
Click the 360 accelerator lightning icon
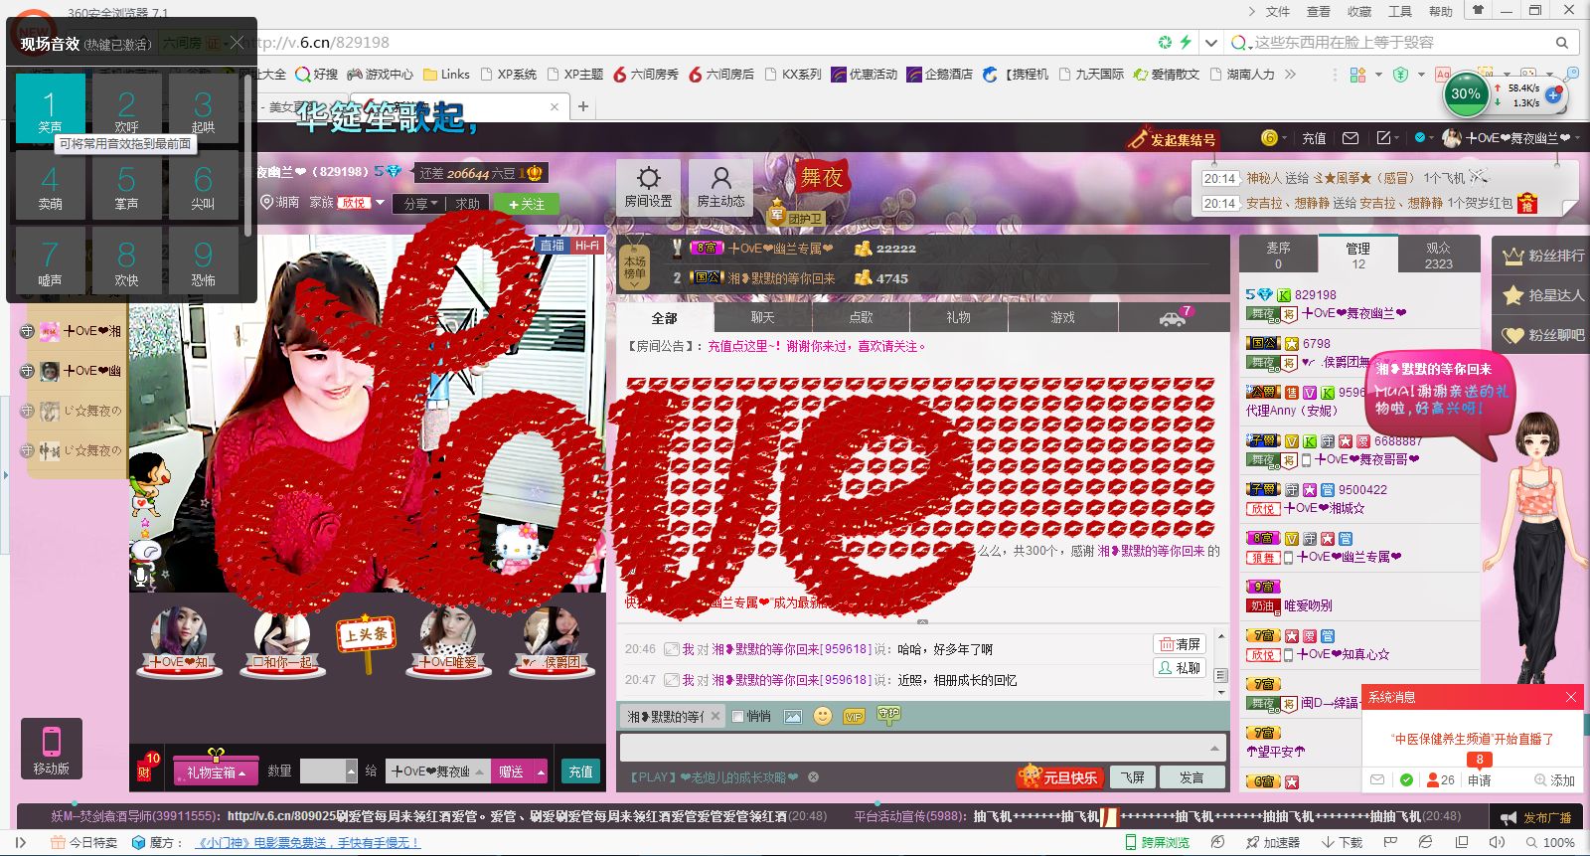tap(1186, 42)
